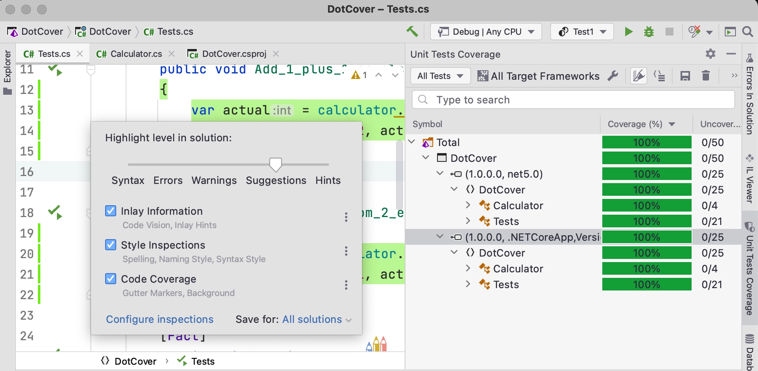Open Test1 run configuration dropdown
The height and width of the screenshot is (371, 758).
tap(582, 32)
